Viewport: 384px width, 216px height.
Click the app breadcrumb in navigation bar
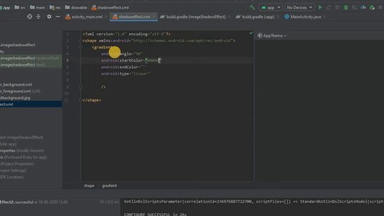coord(5,8)
